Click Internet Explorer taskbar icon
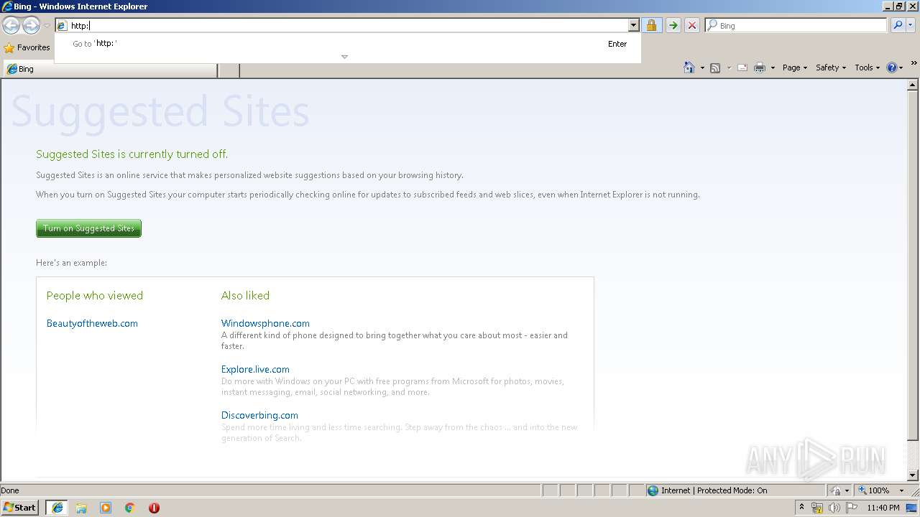The image size is (920, 517). point(57,508)
